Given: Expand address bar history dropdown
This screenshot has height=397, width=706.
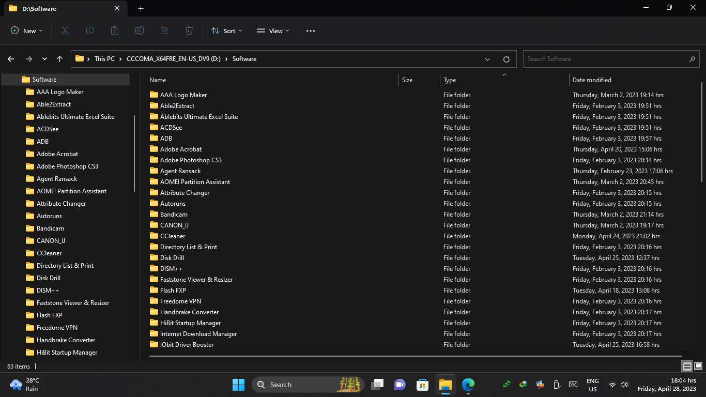Looking at the screenshot, I should click(487, 59).
